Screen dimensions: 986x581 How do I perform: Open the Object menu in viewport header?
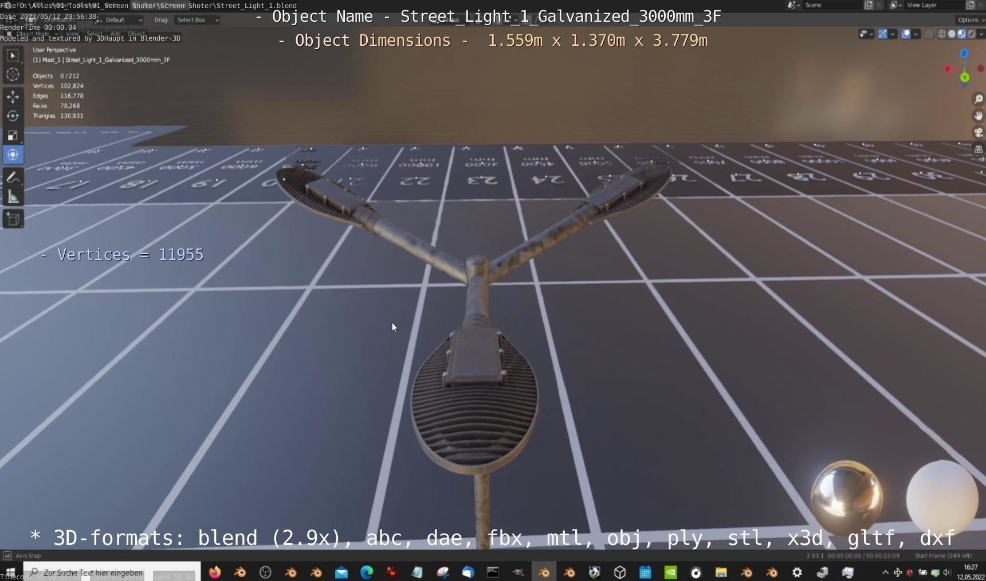pyautogui.click(x=137, y=34)
